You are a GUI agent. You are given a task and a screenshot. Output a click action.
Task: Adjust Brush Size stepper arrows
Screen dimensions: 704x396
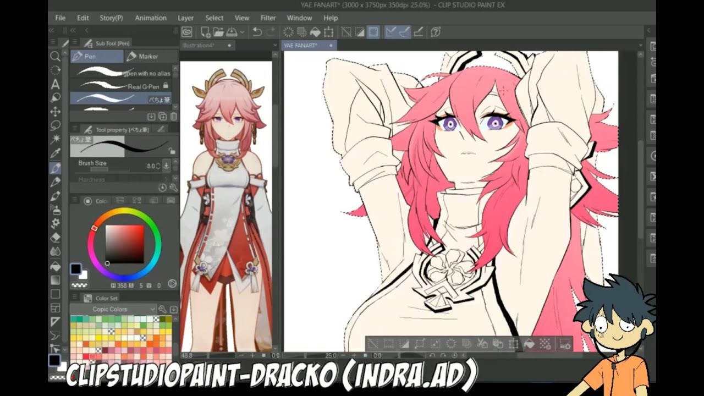coord(159,166)
